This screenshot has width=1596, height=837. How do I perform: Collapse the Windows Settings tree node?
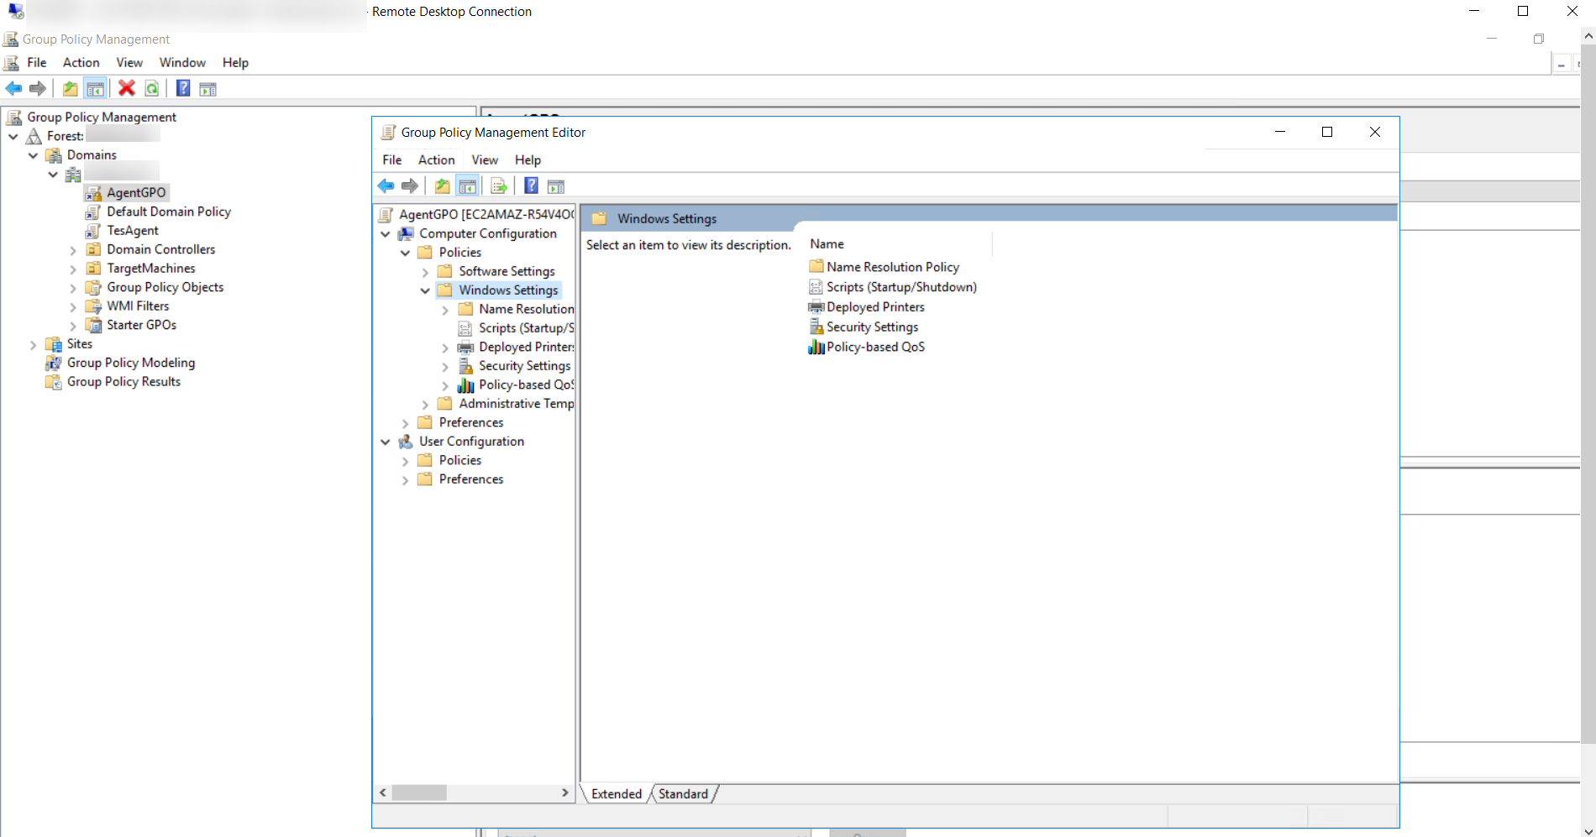coord(425,290)
